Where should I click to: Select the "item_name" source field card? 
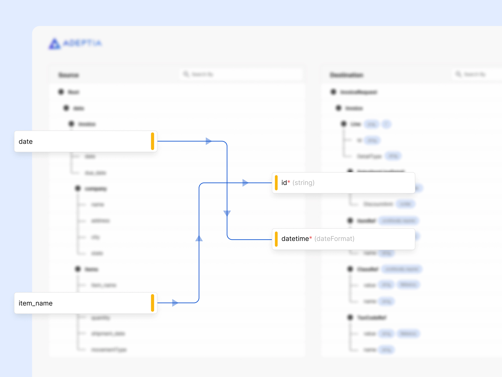[x=86, y=303]
